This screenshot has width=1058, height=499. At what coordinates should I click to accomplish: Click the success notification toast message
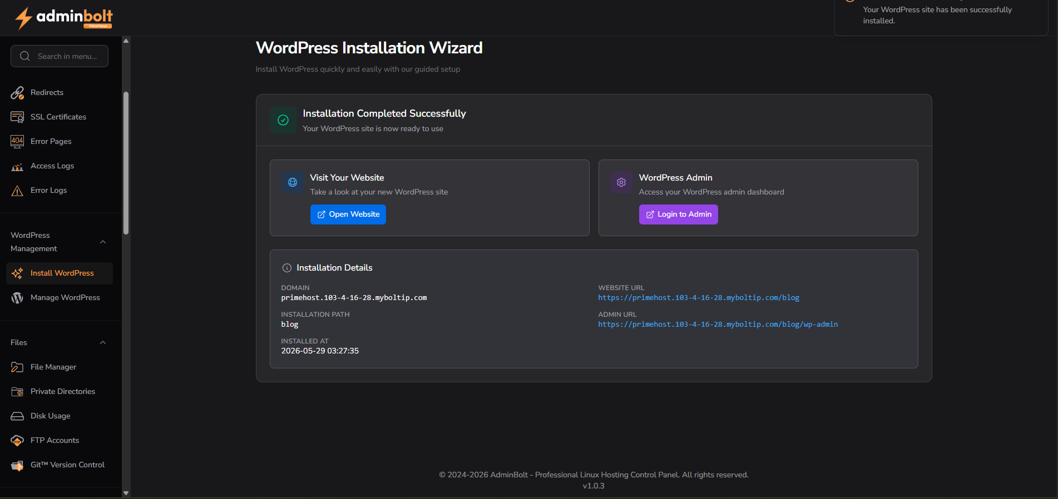[941, 16]
